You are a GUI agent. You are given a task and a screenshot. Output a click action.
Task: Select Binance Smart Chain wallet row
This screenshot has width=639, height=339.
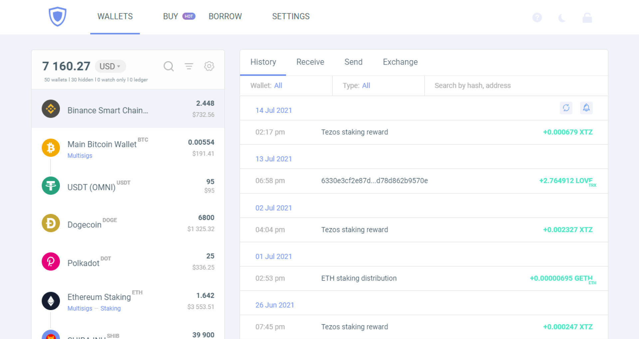pos(128,109)
